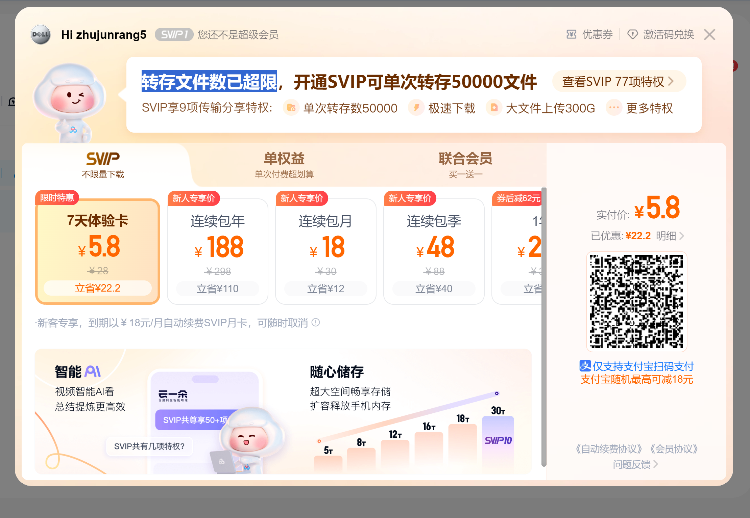Select the 连续包月 ¥18 plan
The height and width of the screenshot is (518, 750).
326,251
